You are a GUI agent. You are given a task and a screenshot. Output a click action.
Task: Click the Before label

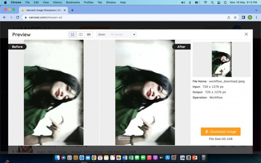click(17, 47)
